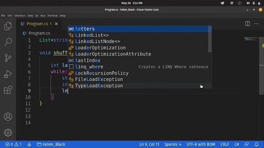Screen dimensions: 264x148
Task: Click the 'C#' language mode selector
Action: [x=236, y=144]
